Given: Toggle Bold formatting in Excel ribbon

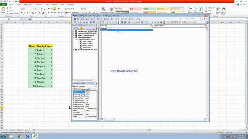Looking at the screenshot, I should [22, 13].
